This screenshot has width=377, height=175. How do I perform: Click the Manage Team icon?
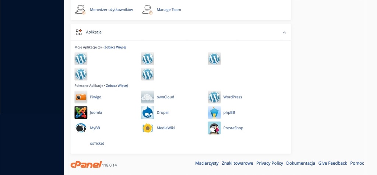click(x=147, y=10)
